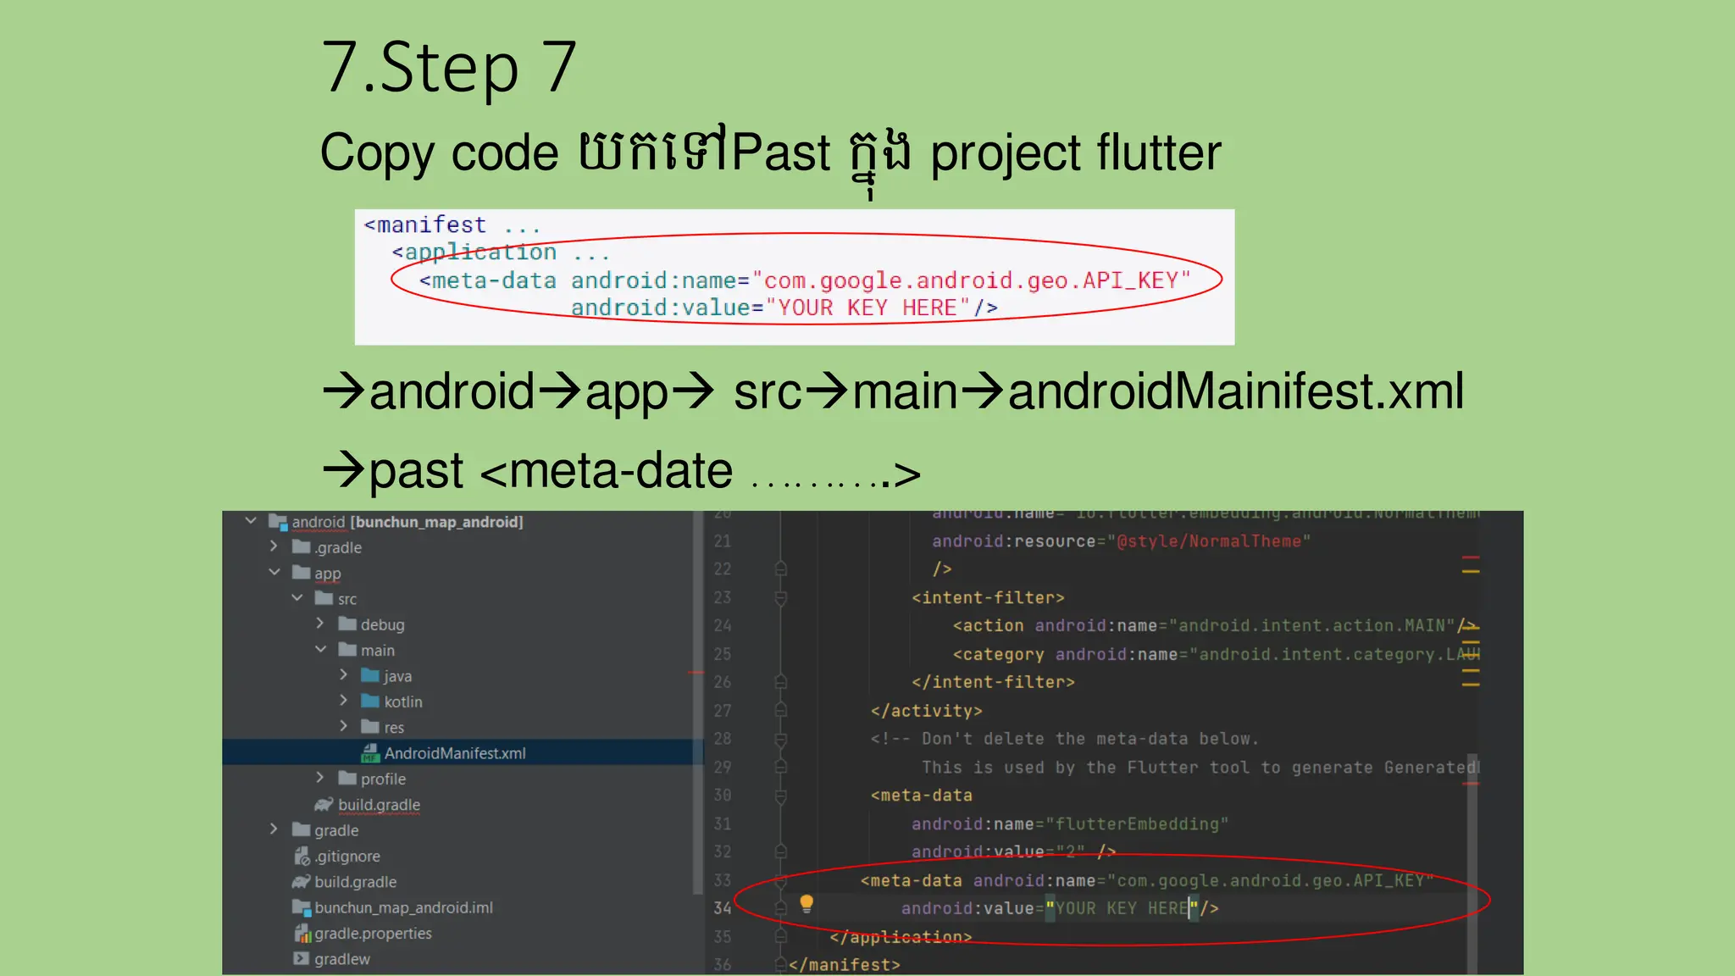Collapse the main folder chevron
The height and width of the screenshot is (976, 1735).
(x=321, y=649)
